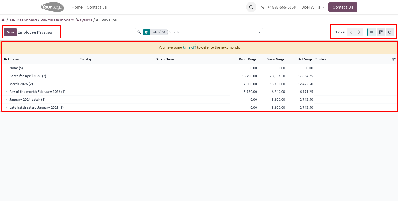Expand the Batch for April 2026 group

(28, 76)
